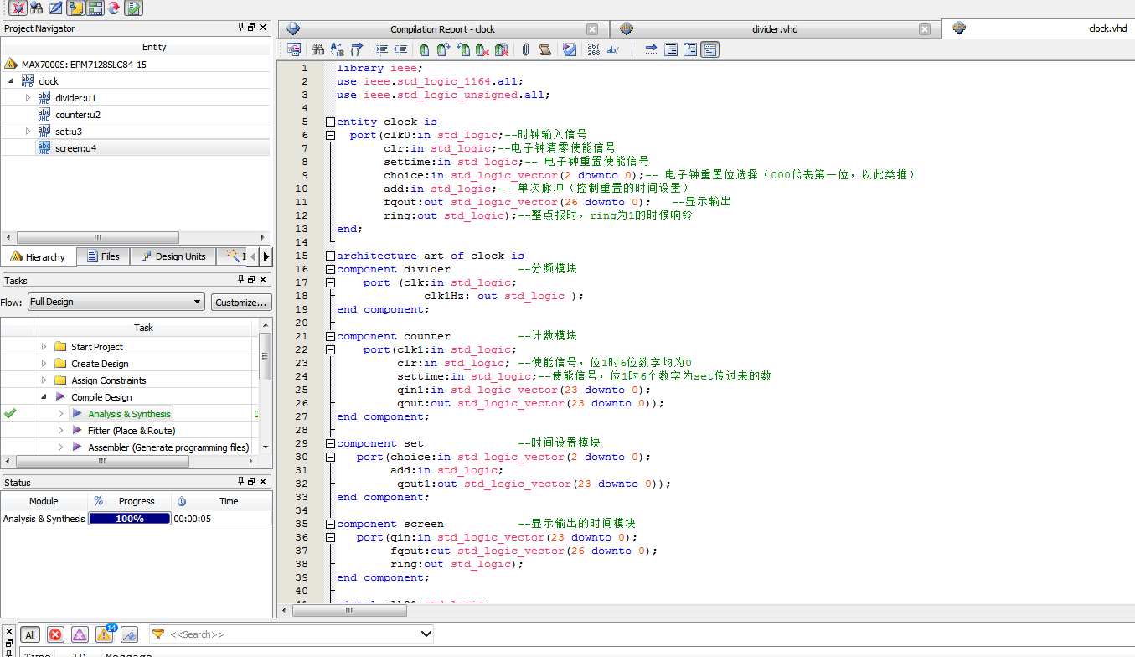Screen dimensions: 1135x657
Task: Click the detach window icon in editor toolbar
Action: pyautogui.click(x=294, y=49)
